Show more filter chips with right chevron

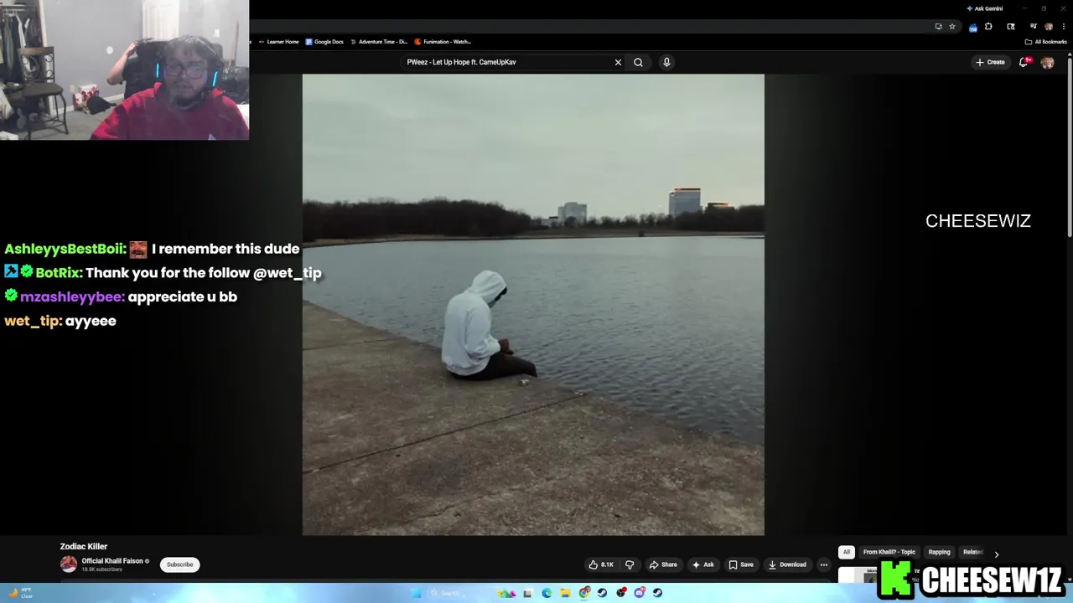coord(996,554)
